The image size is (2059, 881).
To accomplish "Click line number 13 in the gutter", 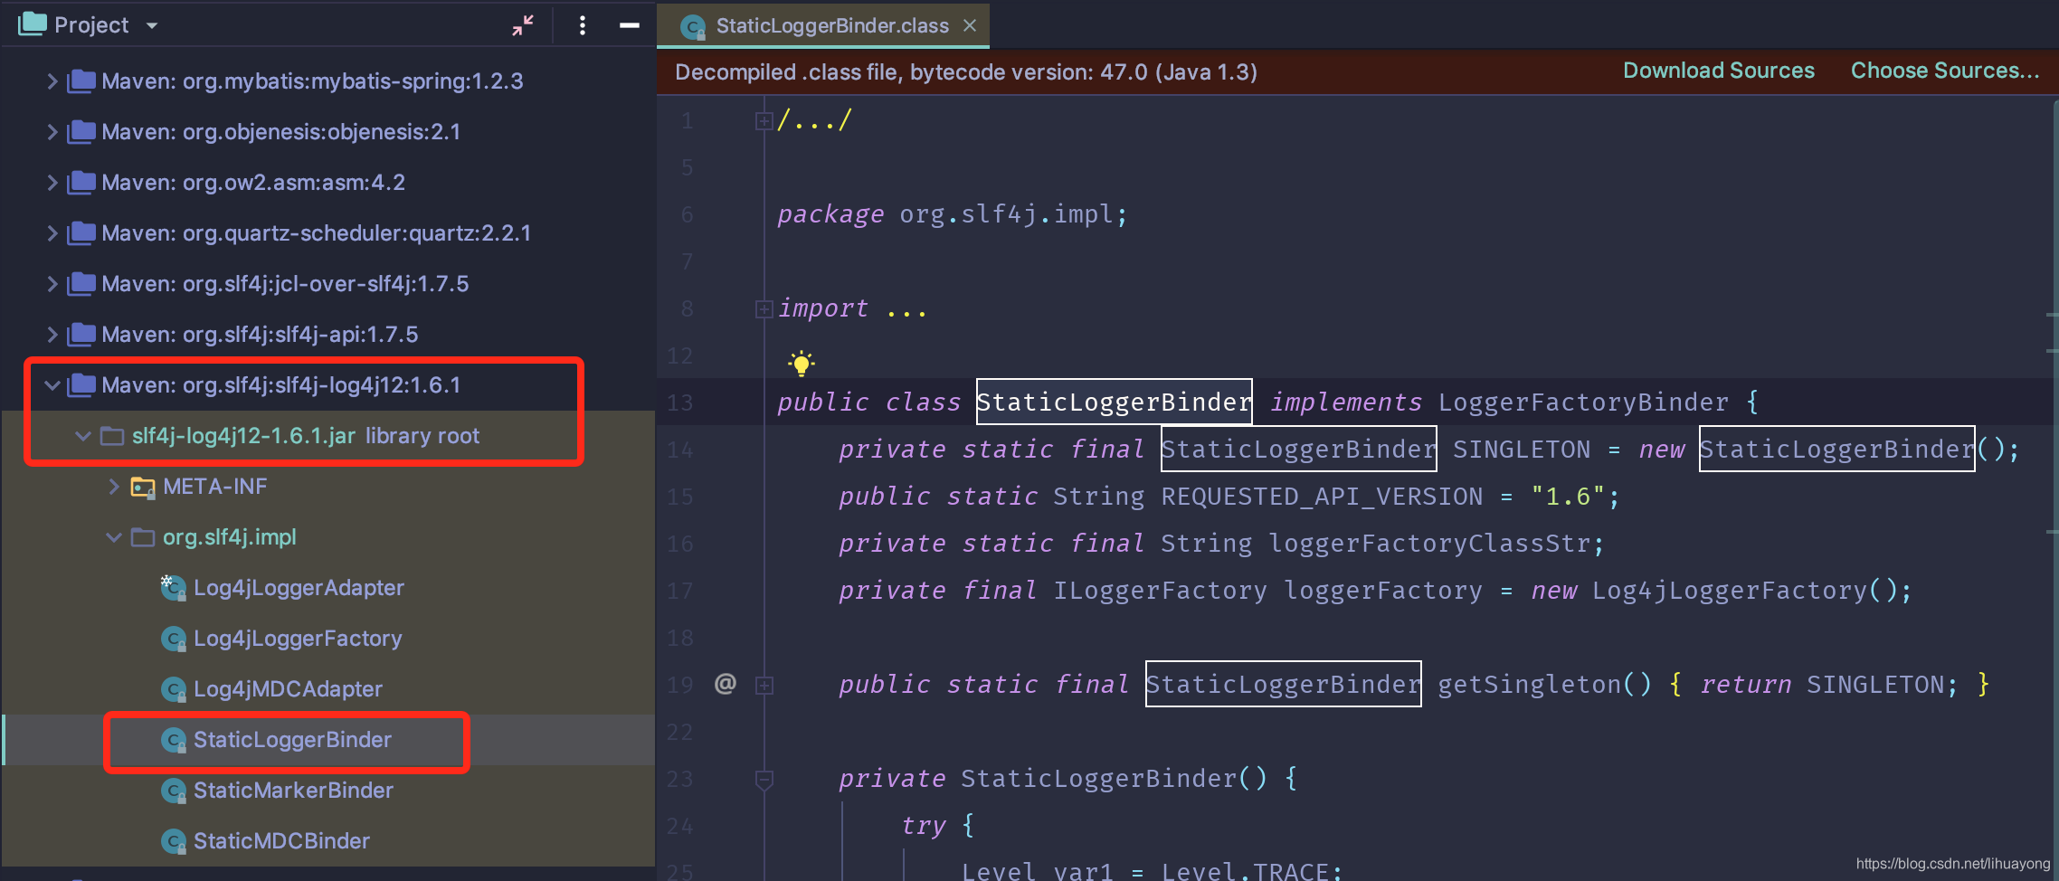I will point(680,403).
